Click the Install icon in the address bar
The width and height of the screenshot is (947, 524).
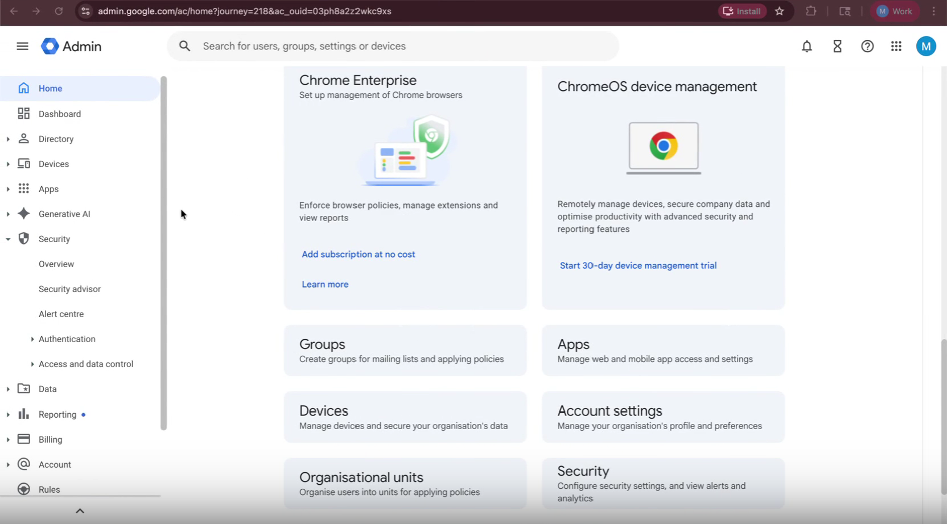[728, 11]
